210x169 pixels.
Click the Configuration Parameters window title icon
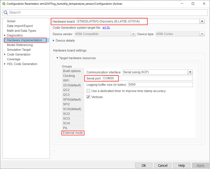3,4
